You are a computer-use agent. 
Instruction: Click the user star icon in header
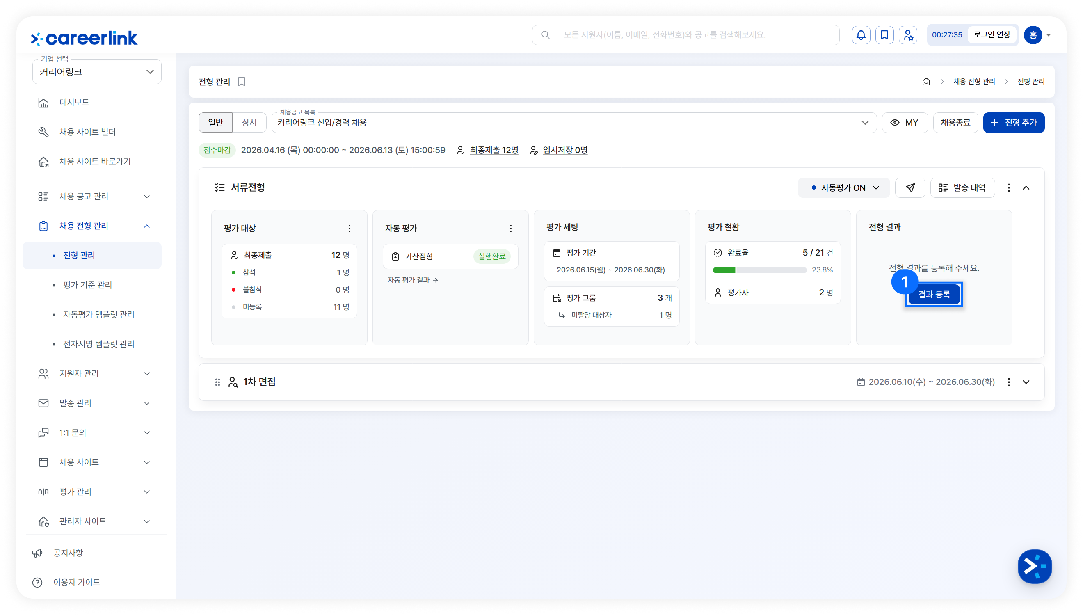(908, 35)
